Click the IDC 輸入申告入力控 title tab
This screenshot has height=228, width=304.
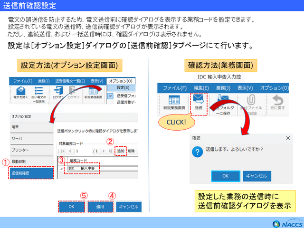point(219,77)
